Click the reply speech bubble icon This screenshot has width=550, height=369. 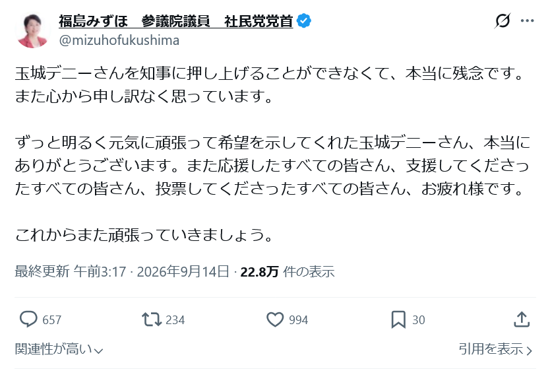click(x=28, y=319)
